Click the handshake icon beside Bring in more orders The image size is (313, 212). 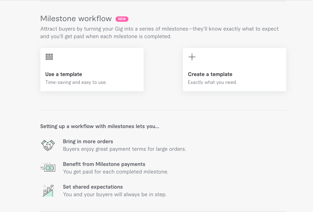(x=48, y=145)
